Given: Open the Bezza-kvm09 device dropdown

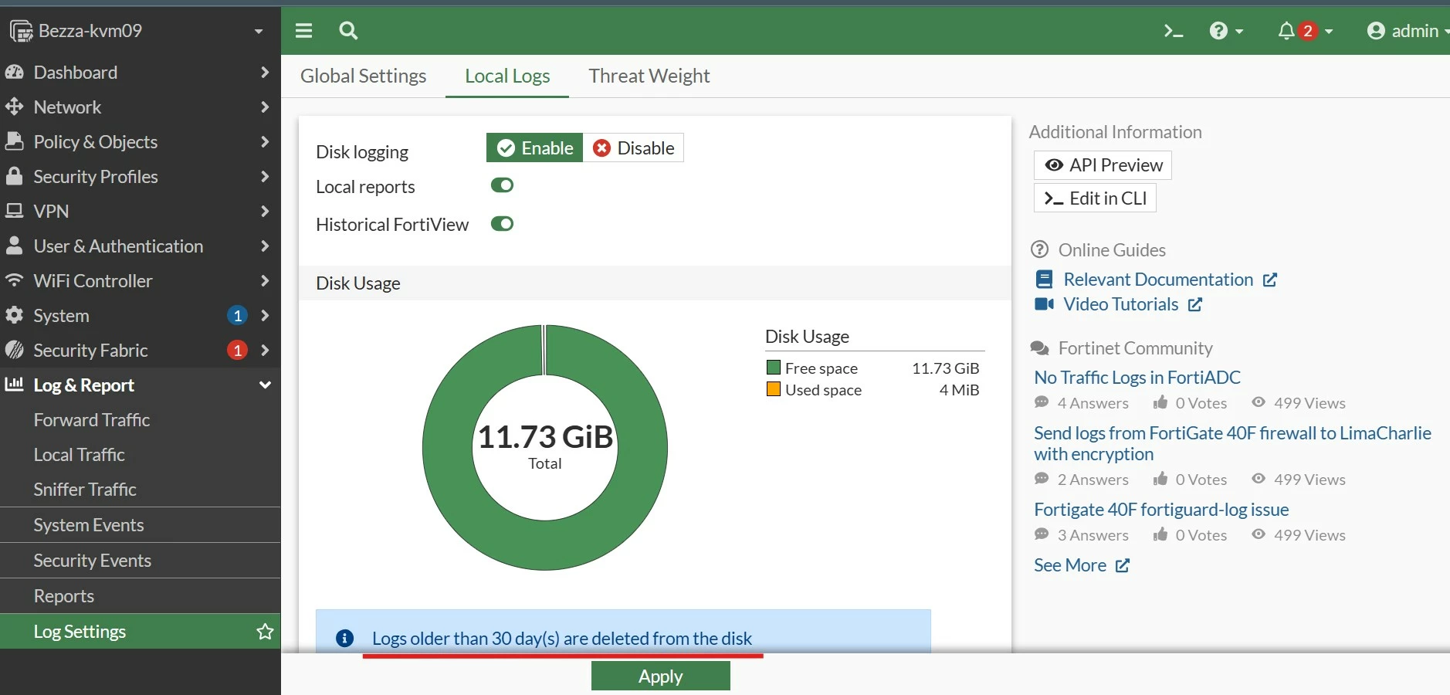Looking at the screenshot, I should coord(140,31).
